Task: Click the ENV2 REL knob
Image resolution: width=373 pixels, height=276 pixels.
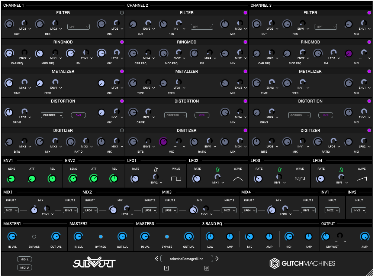Action: pyautogui.click(x=114, y=178)
